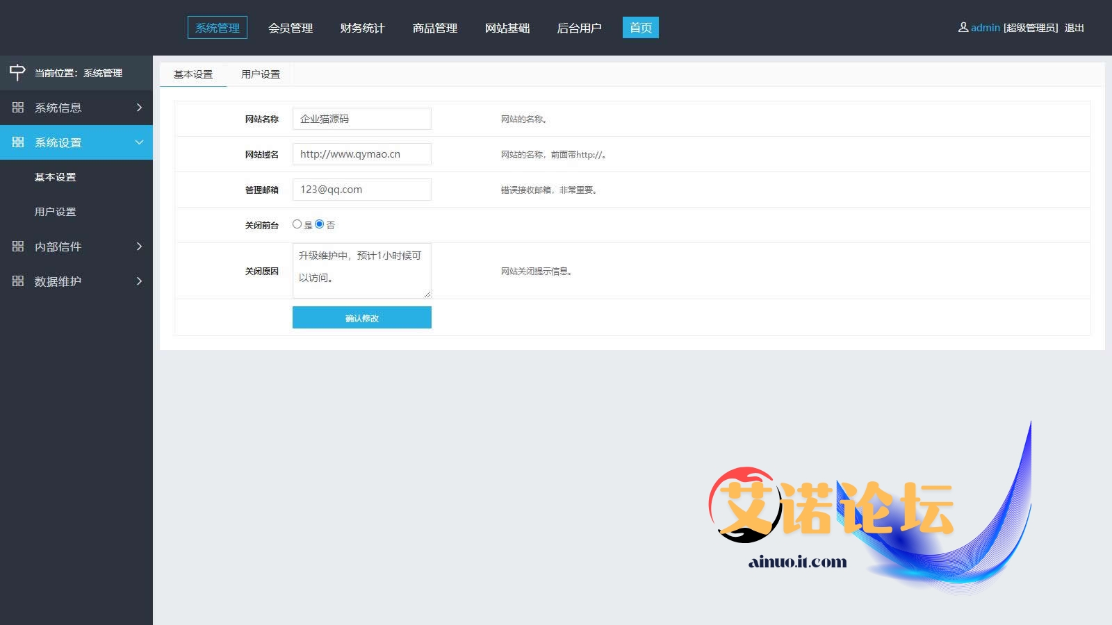Click the 网站名称 input field

click(362, 119)
